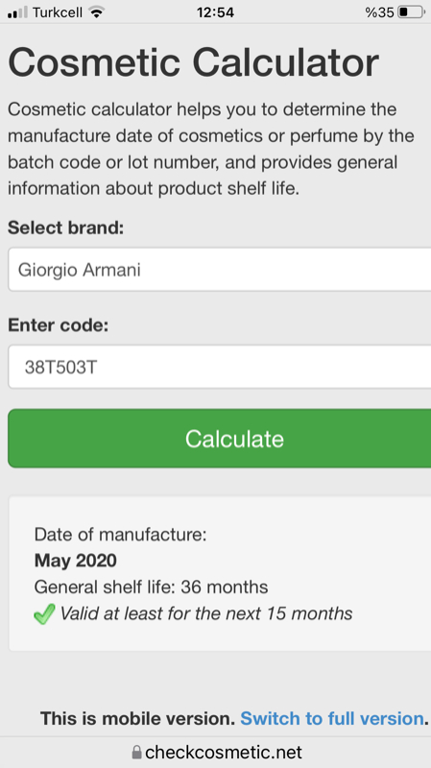
Task: Tap the Valid at least 15 months text
Action: tap(206, 613)
